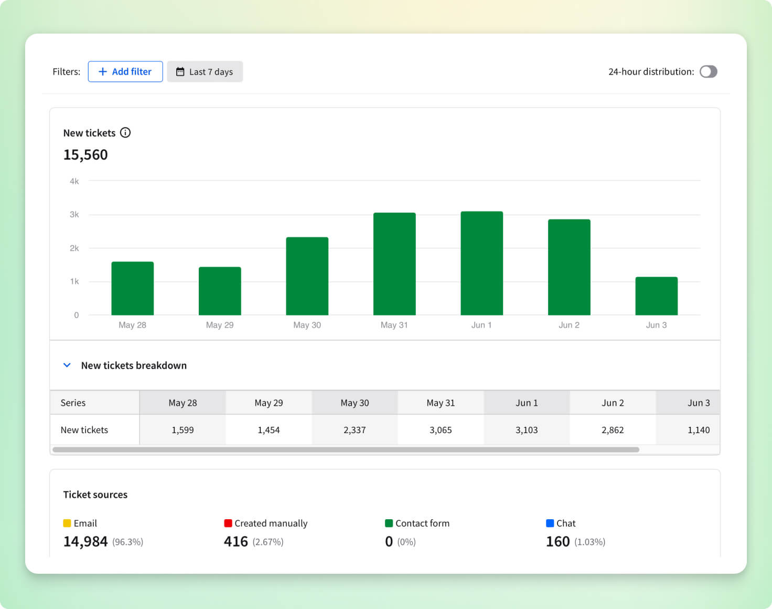Click the May 31 bar in chart
772x609 pixels.
tap(394, 264)
